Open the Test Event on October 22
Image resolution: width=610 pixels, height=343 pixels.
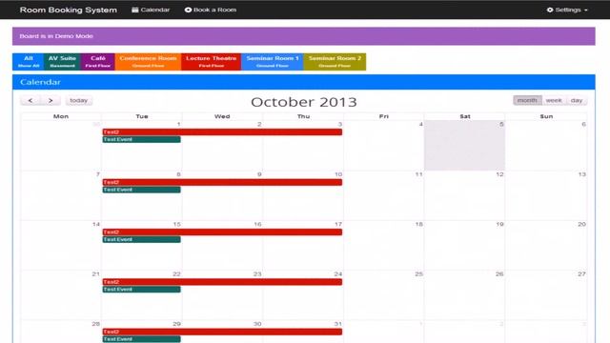tap(141, 290)
